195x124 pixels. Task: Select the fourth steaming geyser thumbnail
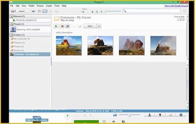coord(163,46)
